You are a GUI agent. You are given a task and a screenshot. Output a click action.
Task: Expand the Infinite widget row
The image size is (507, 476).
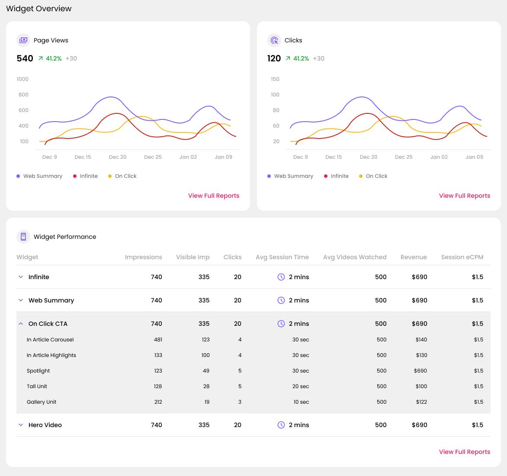coord(21,277)
